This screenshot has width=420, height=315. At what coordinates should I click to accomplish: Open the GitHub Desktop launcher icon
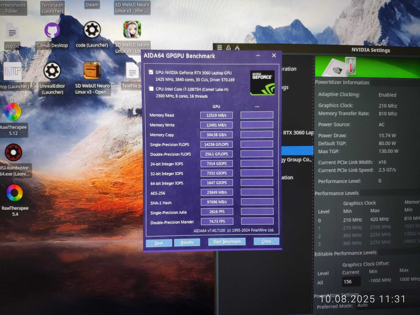tap(52, 30)
